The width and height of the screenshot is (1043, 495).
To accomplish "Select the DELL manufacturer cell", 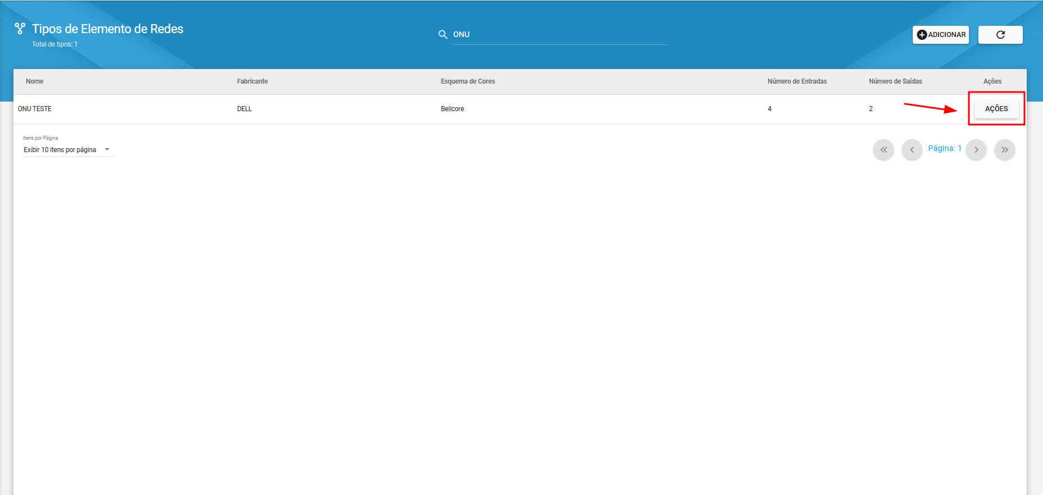I will point(245,109).
